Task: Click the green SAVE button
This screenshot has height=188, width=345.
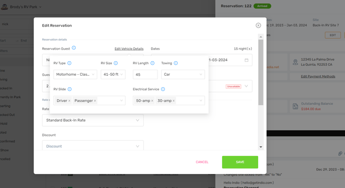Action: click(x=240, y=162)
